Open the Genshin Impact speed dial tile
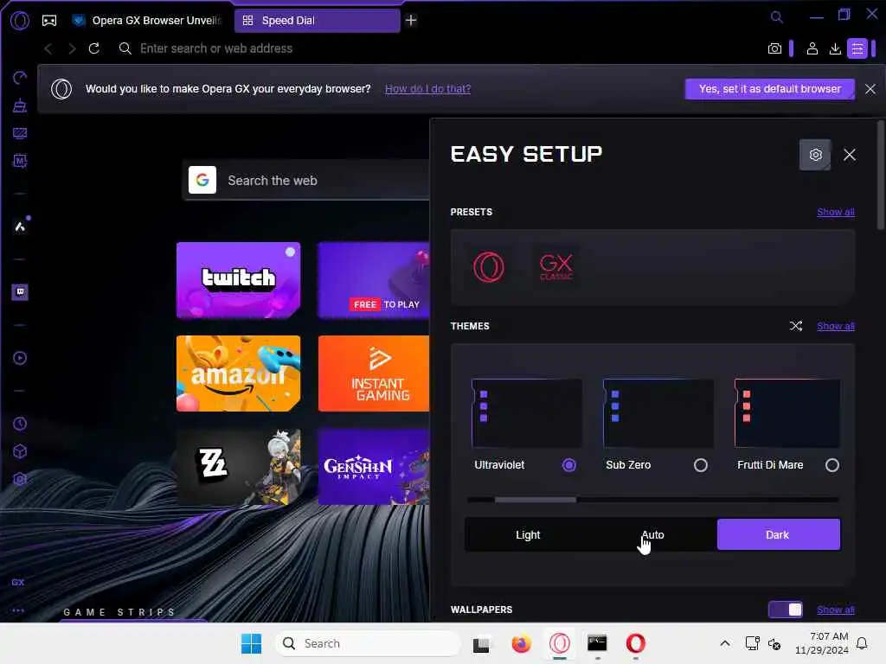Screen dimensions: 886x664 point(374,467)
